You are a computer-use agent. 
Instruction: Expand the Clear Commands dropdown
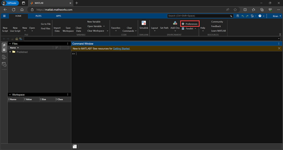pyautogui.click(x=136, y=31)
